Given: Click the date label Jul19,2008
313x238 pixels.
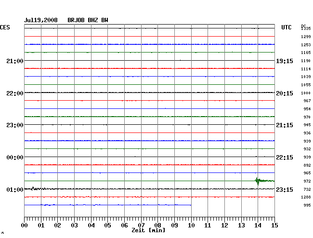Looking at the screenshot, I should (41, 20).
